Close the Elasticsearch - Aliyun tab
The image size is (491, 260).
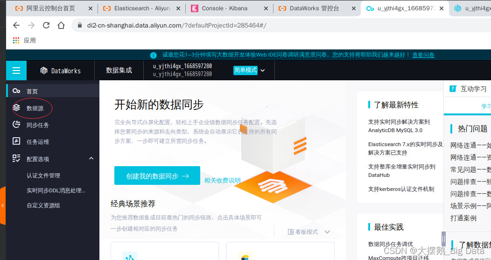pyautogui.click(x=178, y=8)
